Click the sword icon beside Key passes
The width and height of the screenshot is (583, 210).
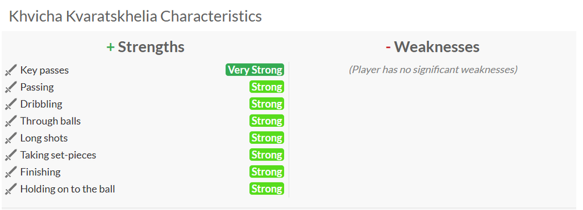pos(11,70)
